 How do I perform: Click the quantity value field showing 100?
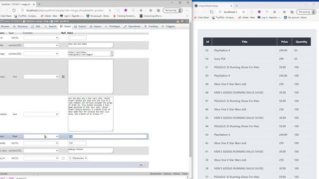coord(77,143)
